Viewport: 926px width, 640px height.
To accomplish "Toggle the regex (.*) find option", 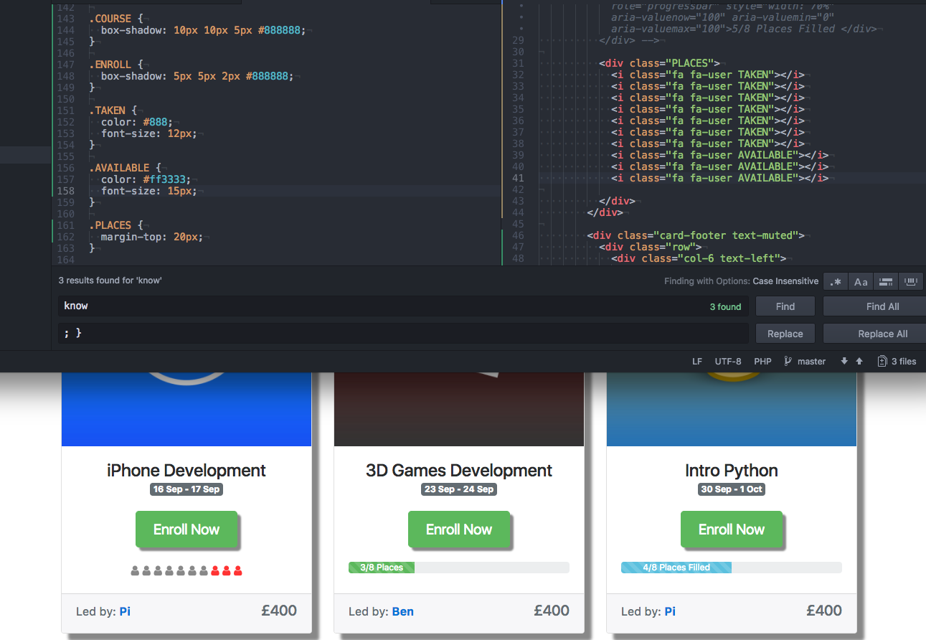I will 835,282.
